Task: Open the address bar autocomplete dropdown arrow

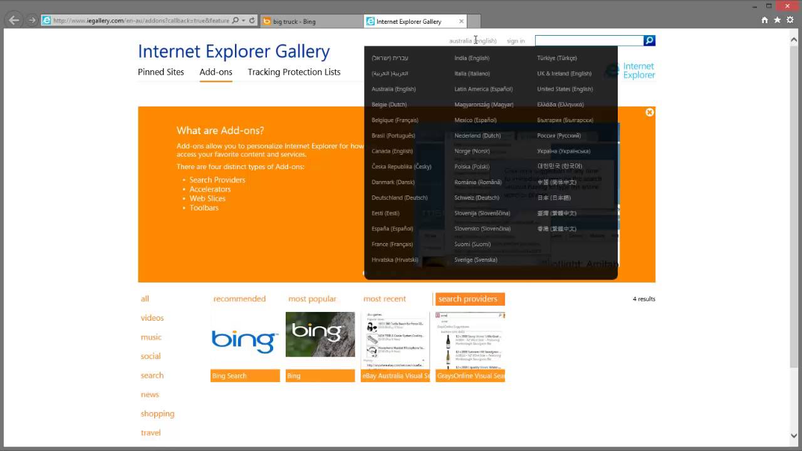Action: click(x=243, y=21)
